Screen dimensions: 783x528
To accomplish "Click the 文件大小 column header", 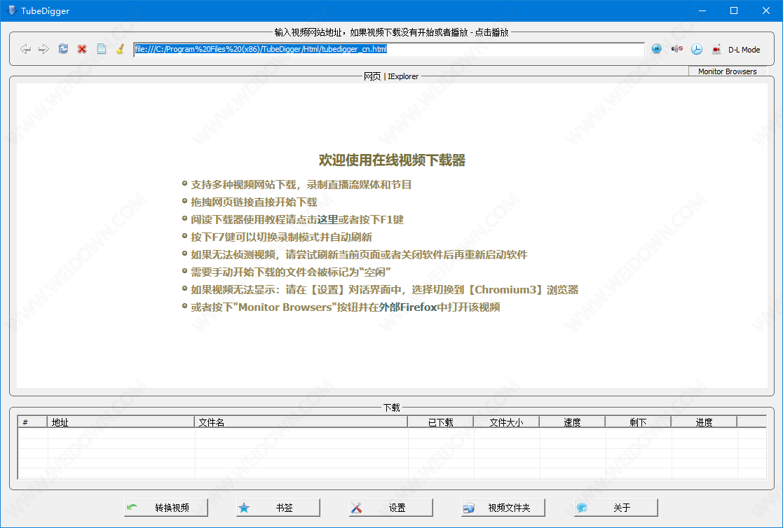I will click(506, 422).
